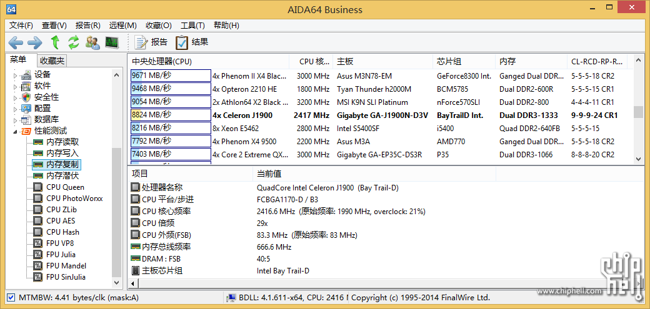The width and height of the screenshot is (650, 309).
Task: Click the 结果 results toolbar button
Action: [x=191, y=42]
